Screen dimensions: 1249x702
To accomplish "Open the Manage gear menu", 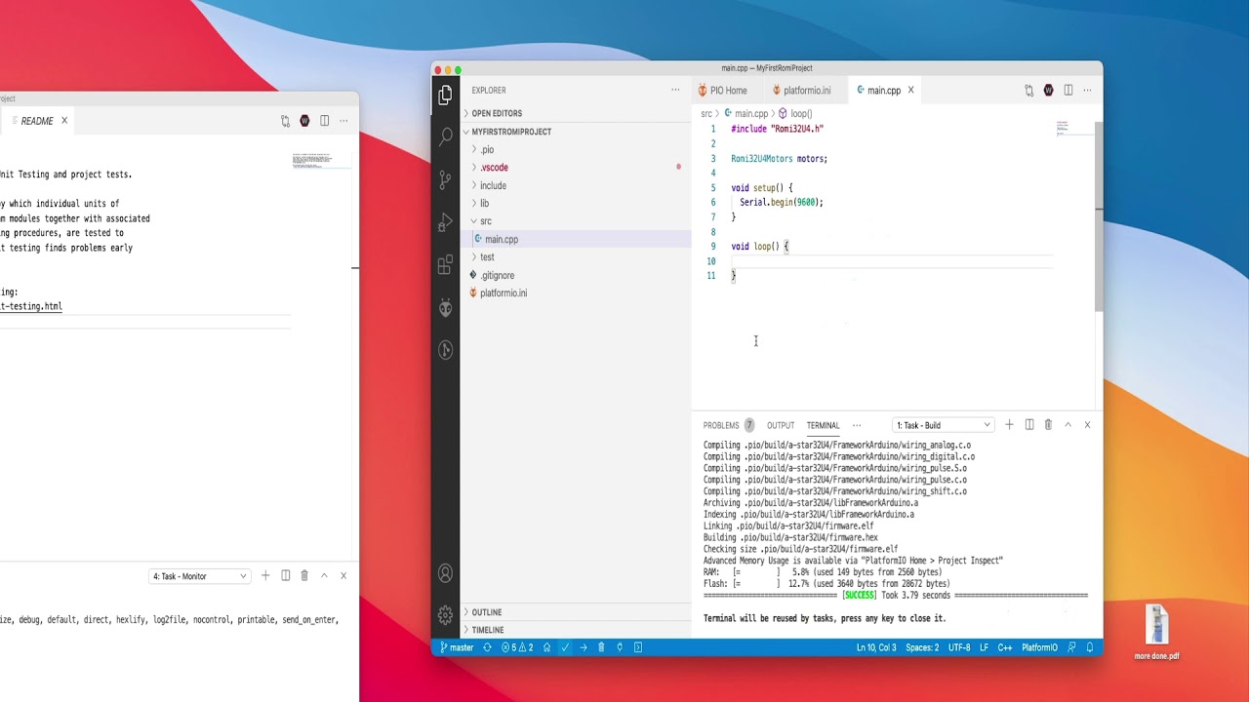I will 446,615.
